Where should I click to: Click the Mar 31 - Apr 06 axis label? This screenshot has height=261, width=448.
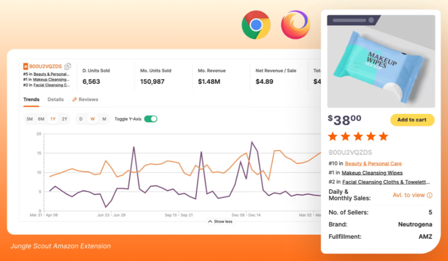pos(44,215)
